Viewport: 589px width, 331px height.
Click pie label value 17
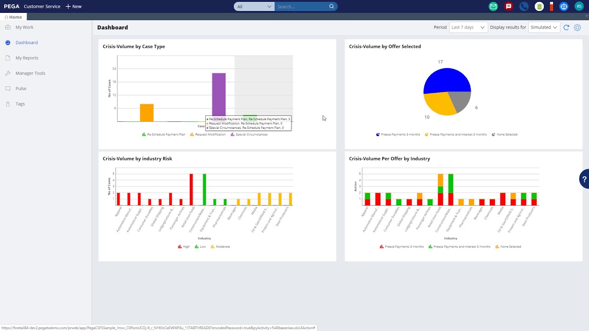440,62
